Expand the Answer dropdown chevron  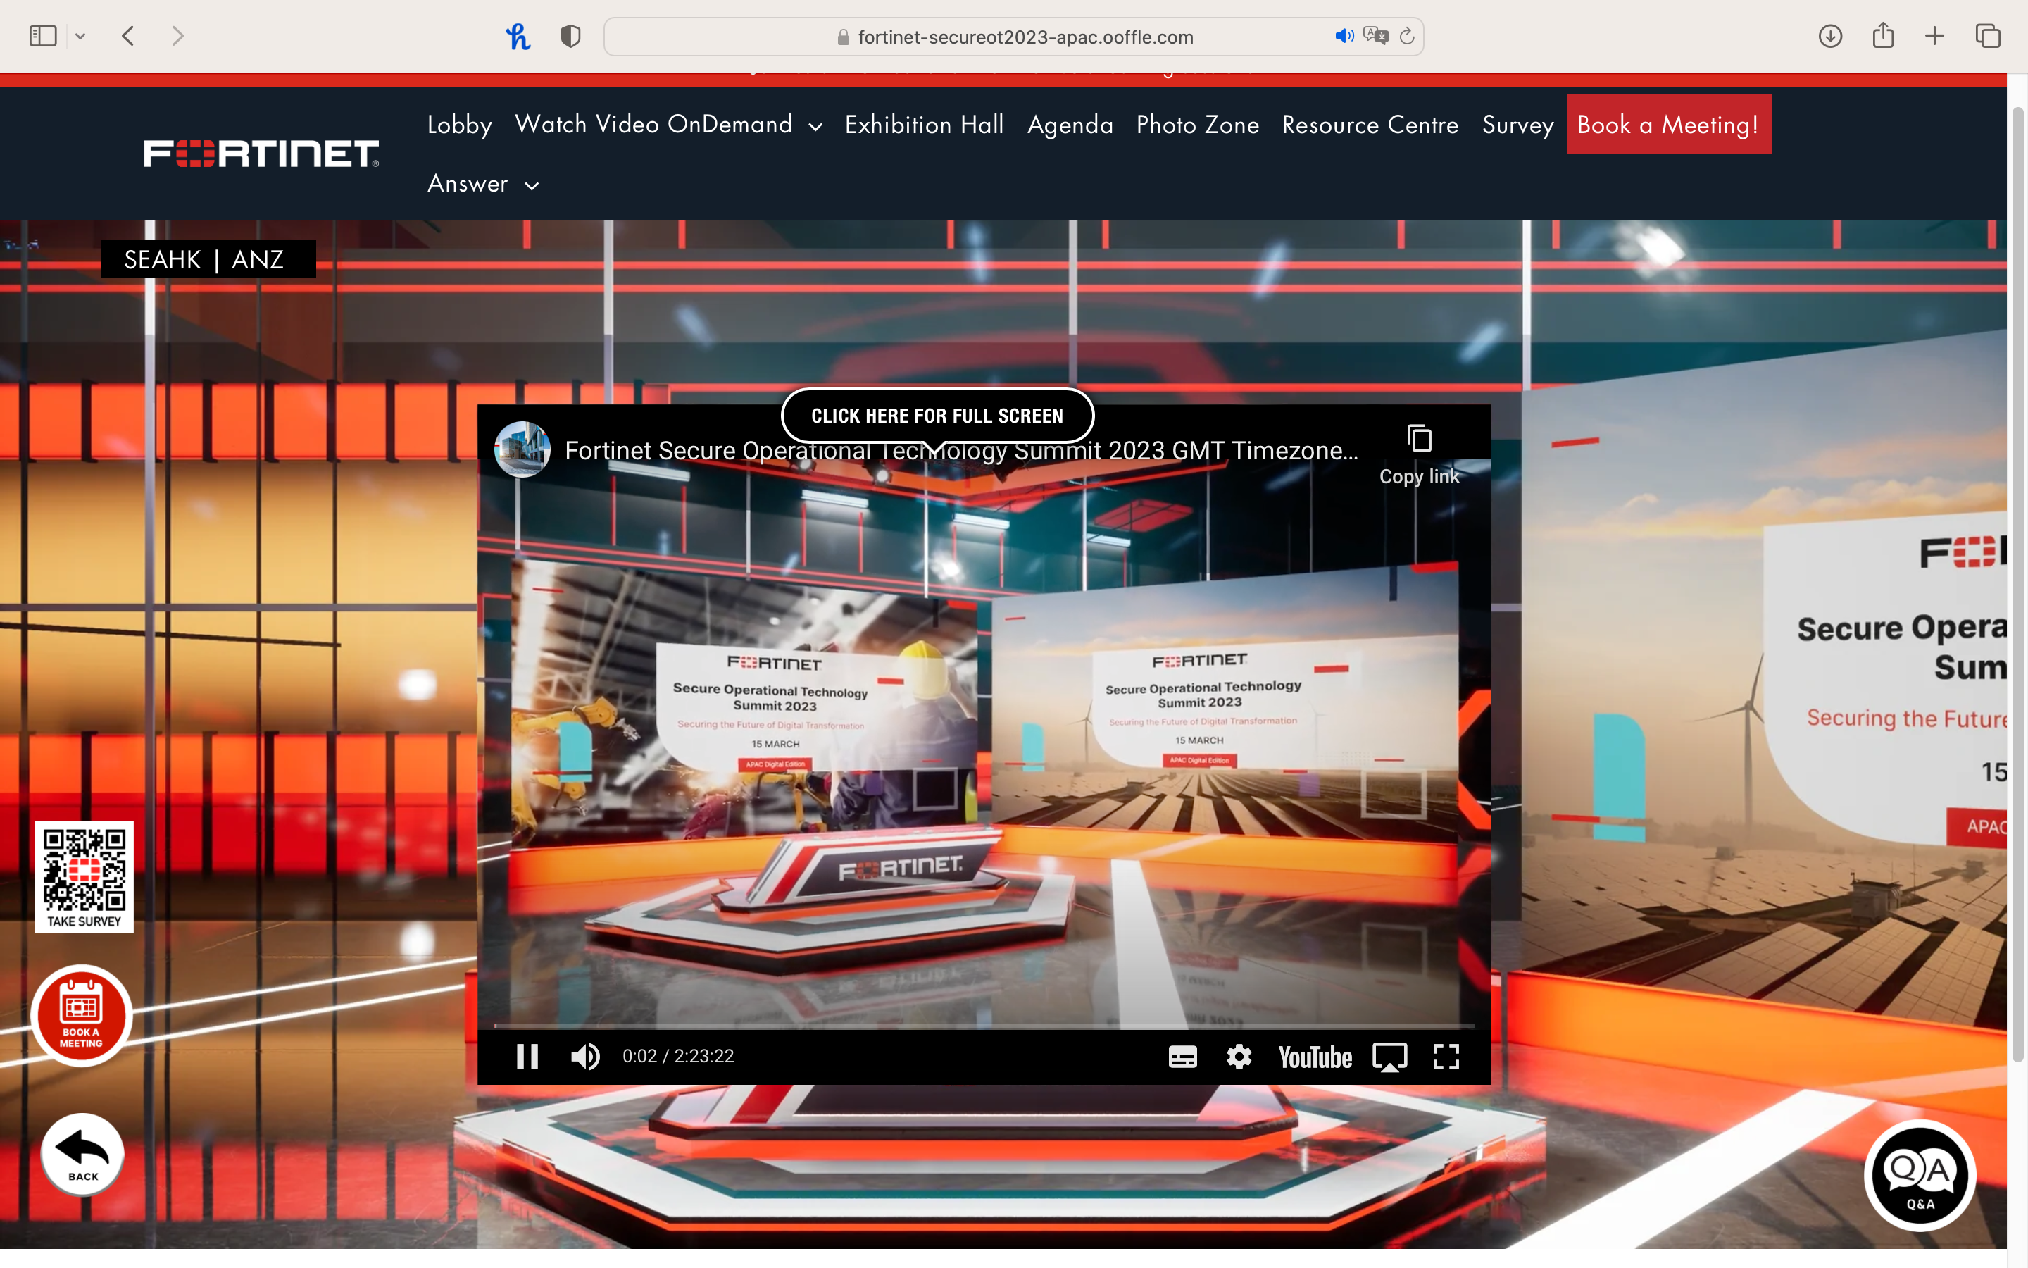coord(532,185)
